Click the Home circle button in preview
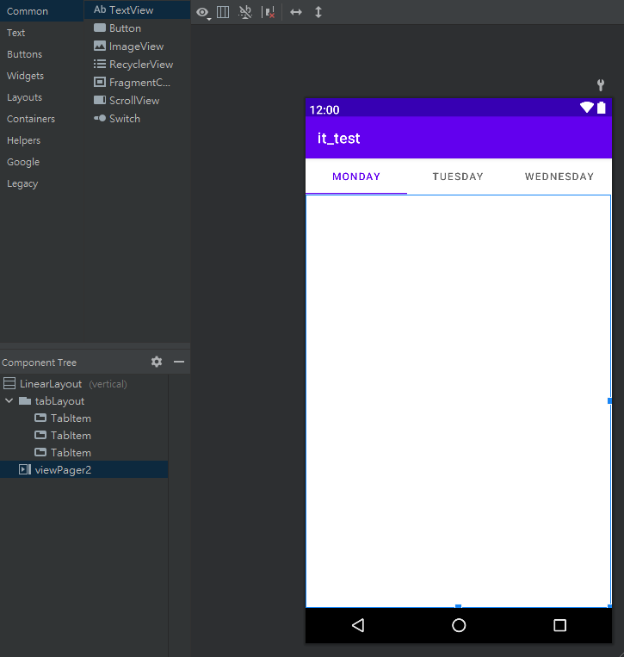624x657 pixels. click(x=459, y=625)
